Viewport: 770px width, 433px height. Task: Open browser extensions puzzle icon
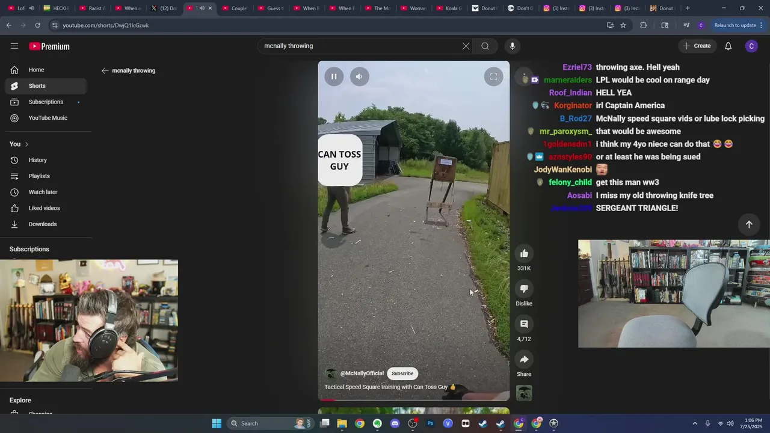tap(643, 25)
